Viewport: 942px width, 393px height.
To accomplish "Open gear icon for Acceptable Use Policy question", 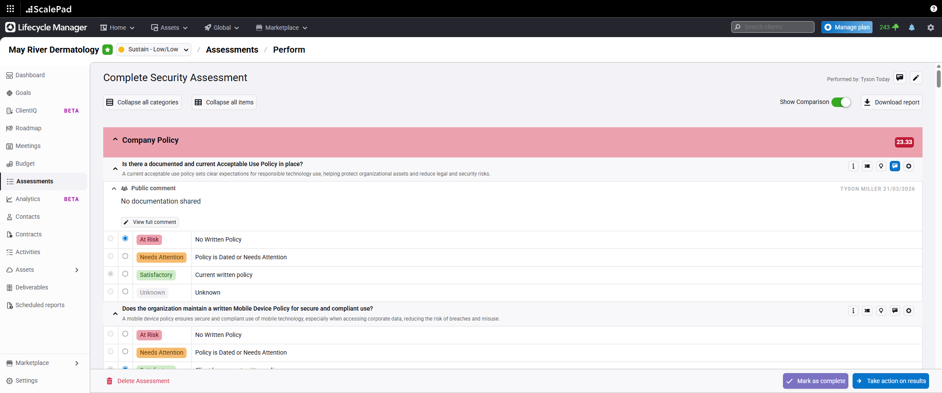I will tap(909, 166).
